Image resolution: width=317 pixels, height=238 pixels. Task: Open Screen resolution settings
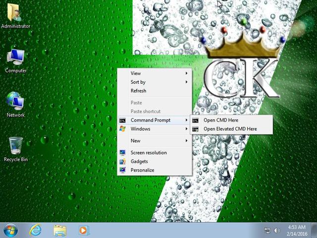155,153
